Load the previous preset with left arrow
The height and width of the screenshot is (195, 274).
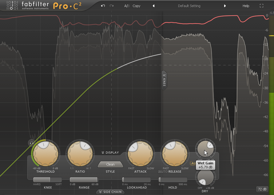153,6
